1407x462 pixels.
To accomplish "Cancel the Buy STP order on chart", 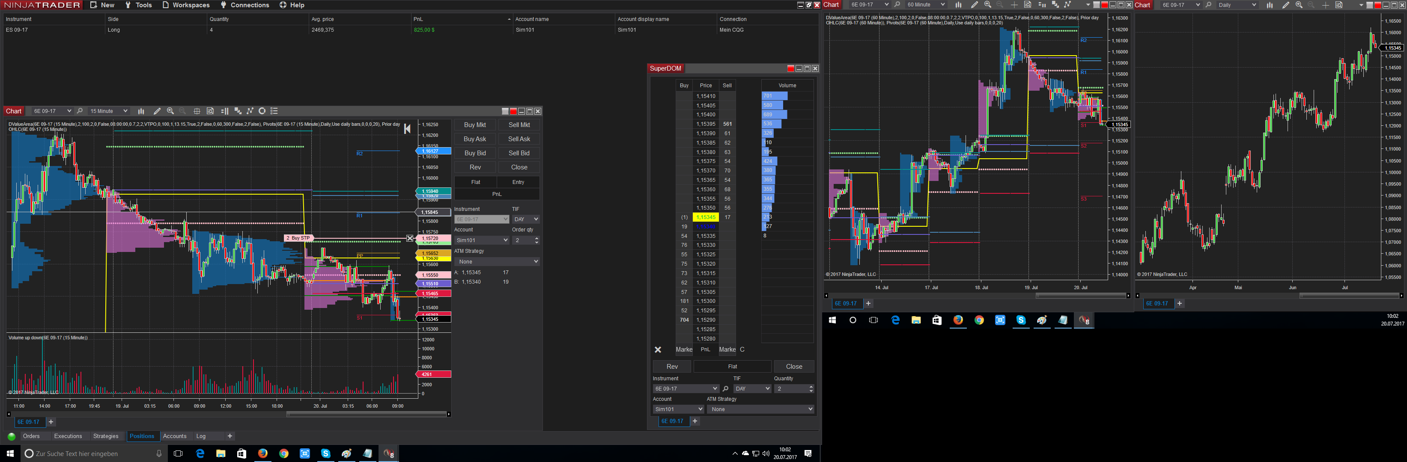I will point(410,238).
